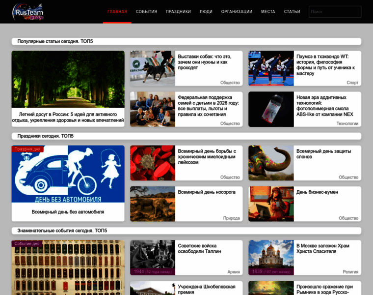
Task: Go to the МЕСТА section
Action: coord(268,12)
